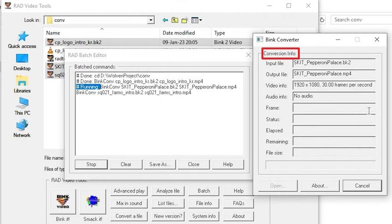This screenshot has width=392, height=224.
Task: Click the Help button in RAD Video Tools panel
Action: pyautogui.click(x=238, y=191)
